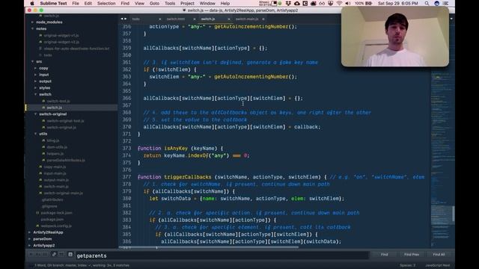Open original-widget-v1.js in notes
Screen dimensions: 479x269
[61, 35]
